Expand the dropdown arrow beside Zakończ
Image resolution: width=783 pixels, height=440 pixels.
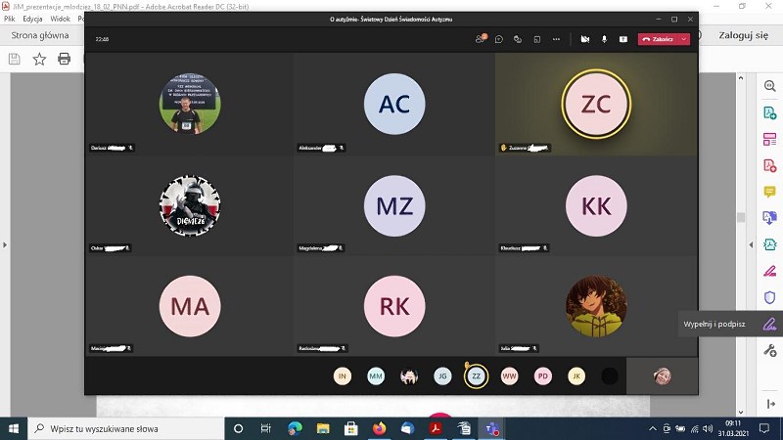pos(684,39)
